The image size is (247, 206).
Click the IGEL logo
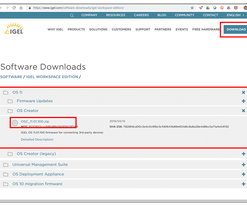[x=14, y=28]
